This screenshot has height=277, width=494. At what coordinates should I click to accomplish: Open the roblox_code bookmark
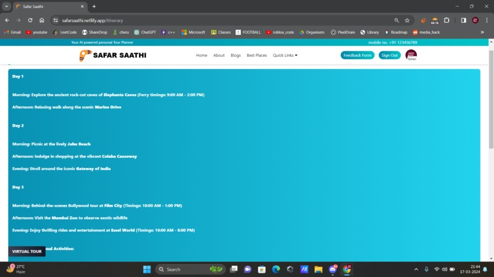pyautogui.click(x=279, y=32)
